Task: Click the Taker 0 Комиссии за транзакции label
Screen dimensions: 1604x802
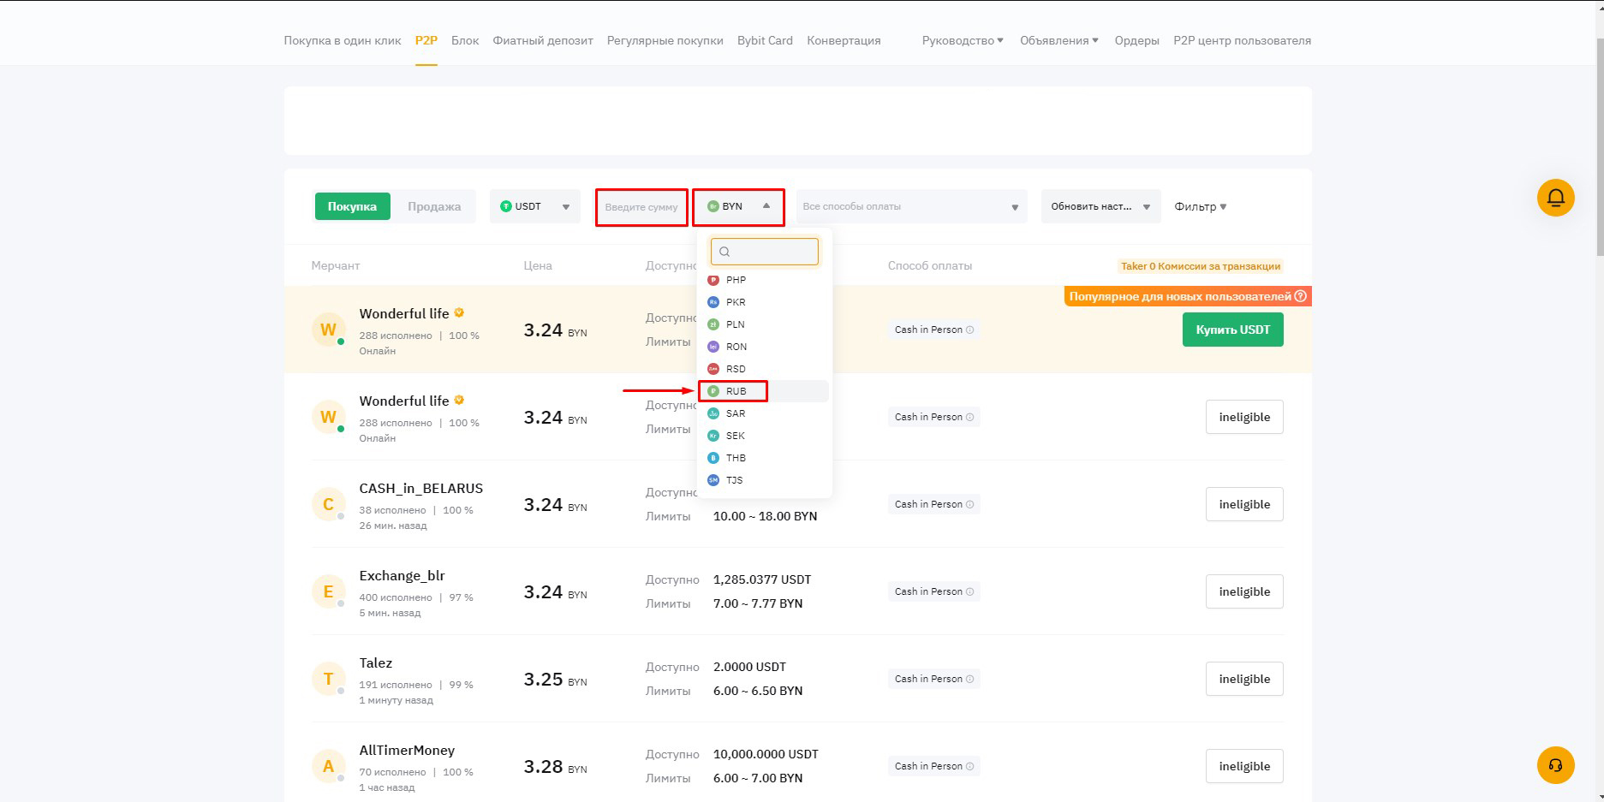Action: tap(1201, 266)
